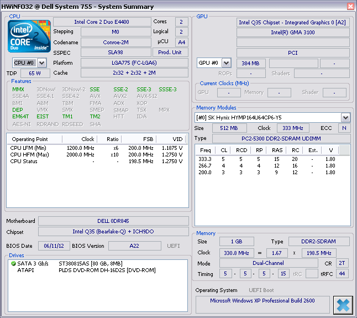This screenshot has height=318, width=357.
Task: Click the PCI bus field
Action: click(293, 53)
